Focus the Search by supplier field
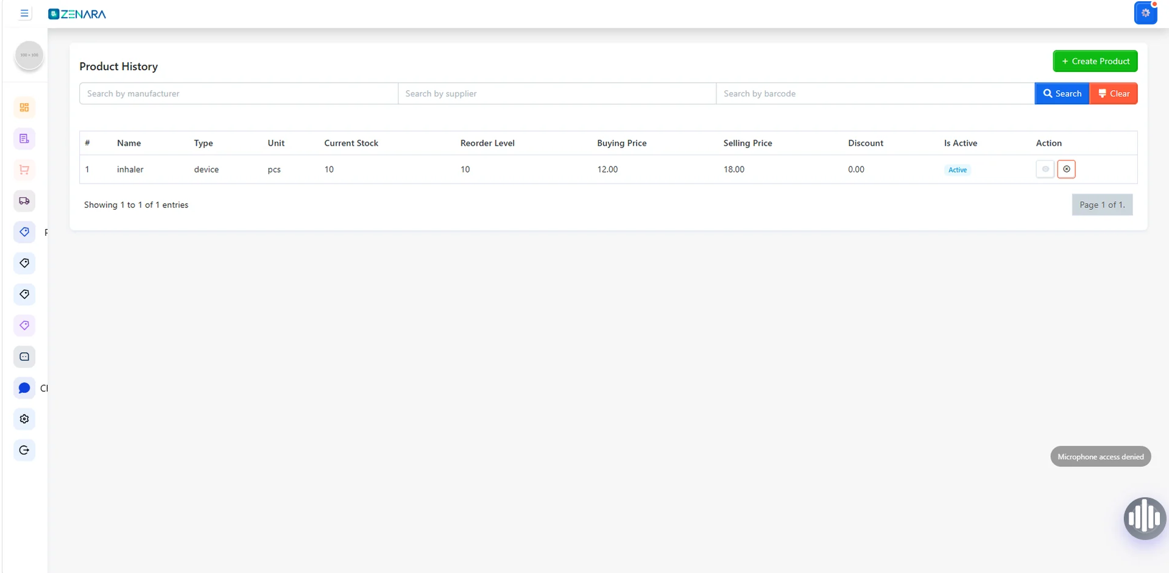The width and height of the screenshot is (1169, 573). (x=557, y=93)
